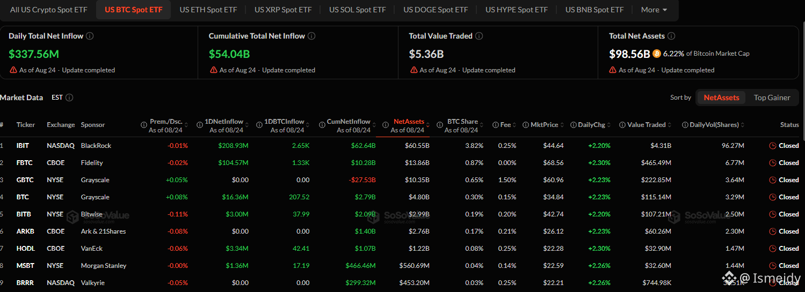Click clock status icon in IBIT row
Image resolution: width=805 pixels, height=292 pixels.
pyautogui.click(x=773, y=146)
